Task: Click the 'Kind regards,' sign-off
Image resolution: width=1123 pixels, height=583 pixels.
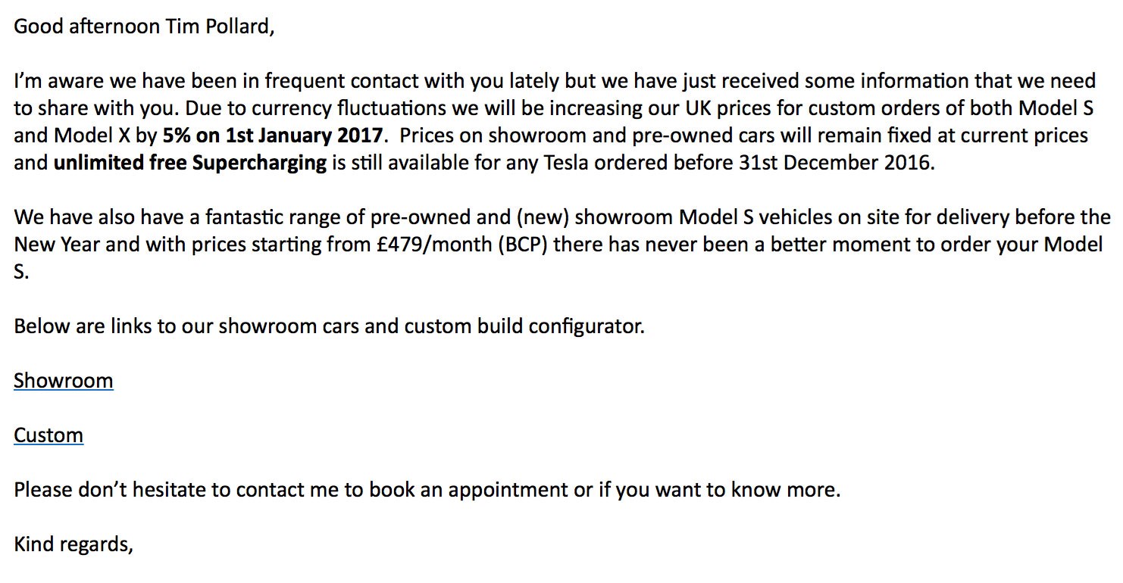Action: click(x=74, y=545)
